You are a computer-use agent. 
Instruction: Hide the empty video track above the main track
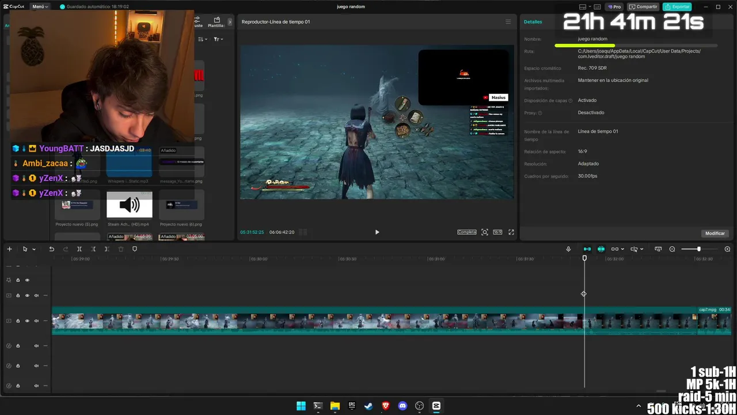[x=27, y=296]
